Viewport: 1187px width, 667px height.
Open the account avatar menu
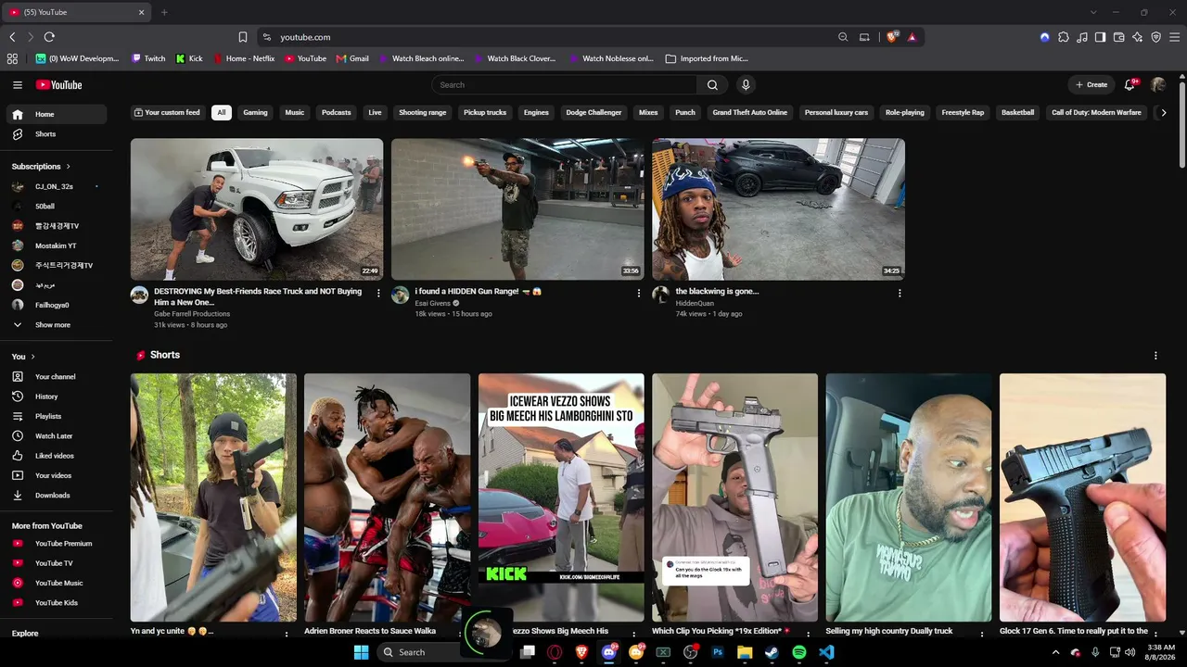[1158, 85]
